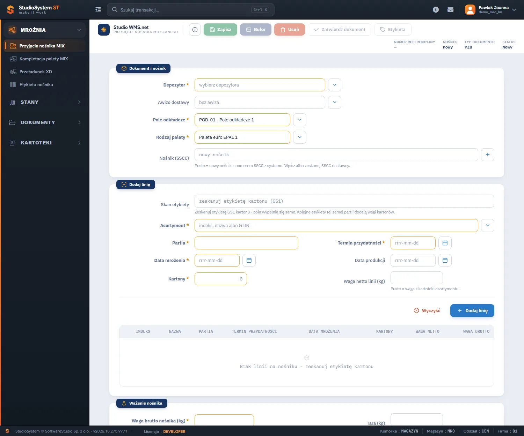Open calendar for Data mrożenia
Screen dimensions: 524x436
pos(249,260)
